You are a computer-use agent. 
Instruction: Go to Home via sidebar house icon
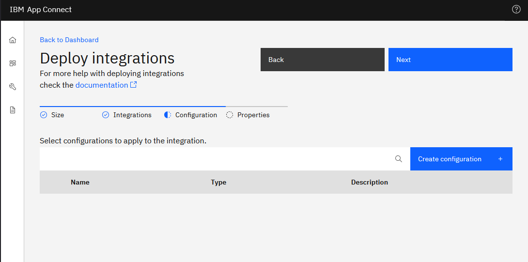click(x=13, y=40)
